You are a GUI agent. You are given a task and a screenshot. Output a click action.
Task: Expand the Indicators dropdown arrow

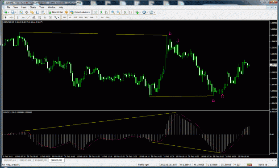pyautogui.click(x=140, y=12)
